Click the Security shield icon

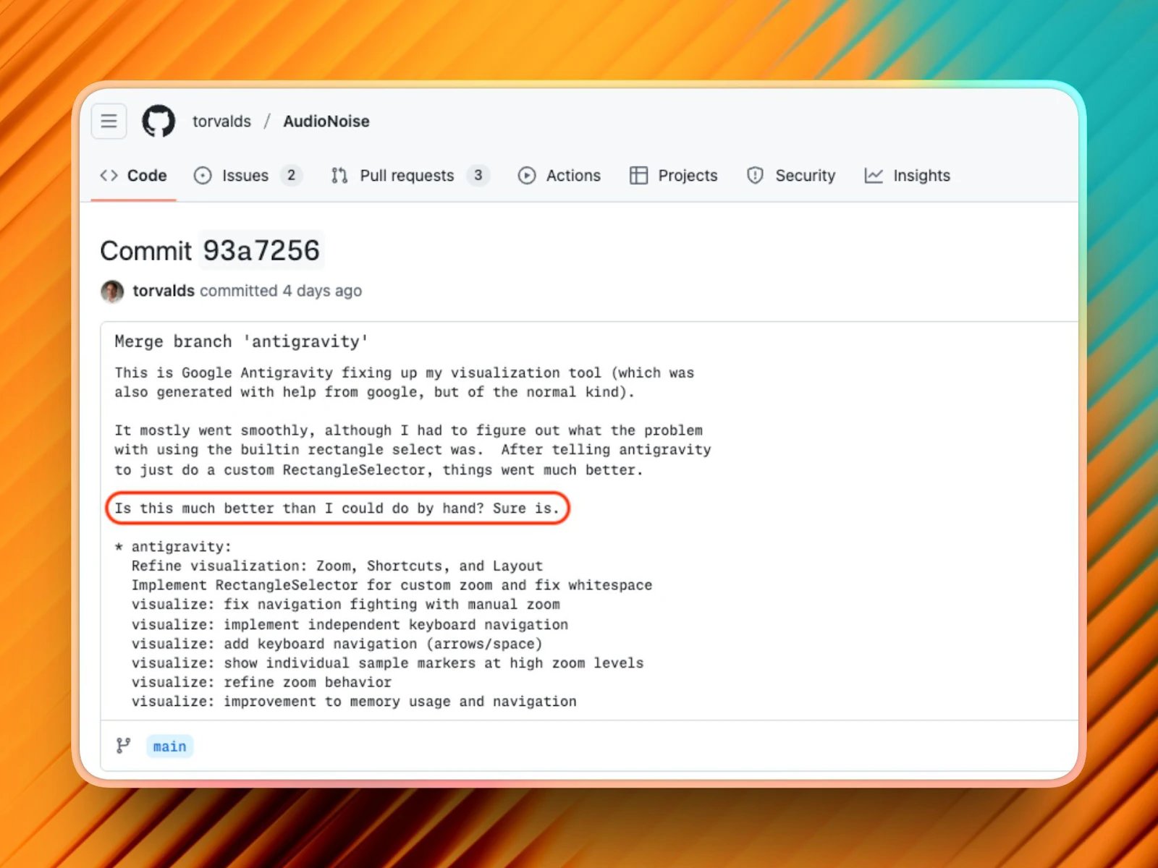pos(755,175)
